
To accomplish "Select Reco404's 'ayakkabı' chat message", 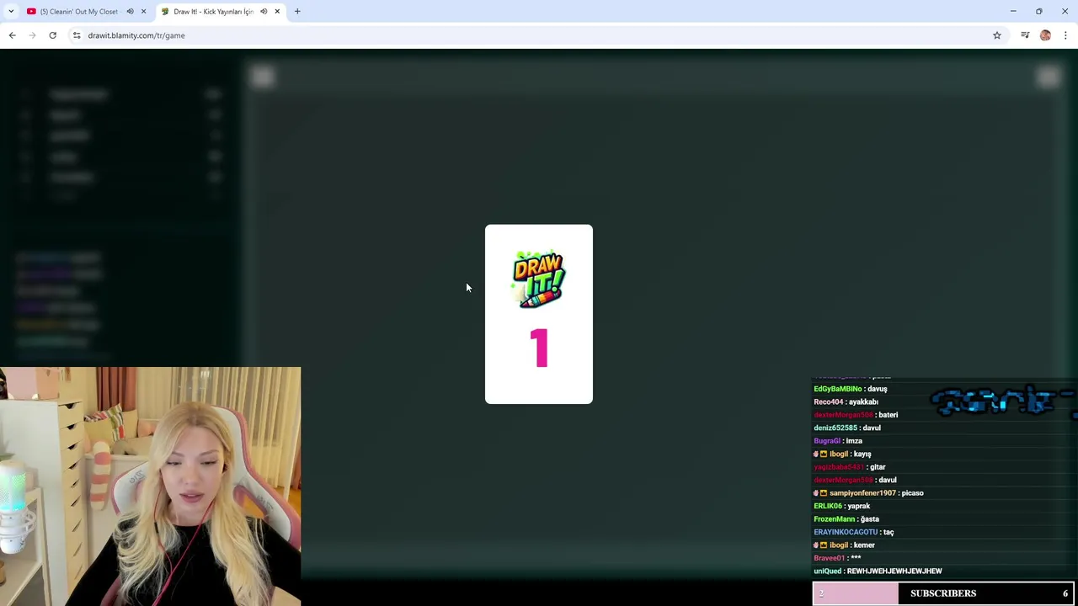I will 846,402.
